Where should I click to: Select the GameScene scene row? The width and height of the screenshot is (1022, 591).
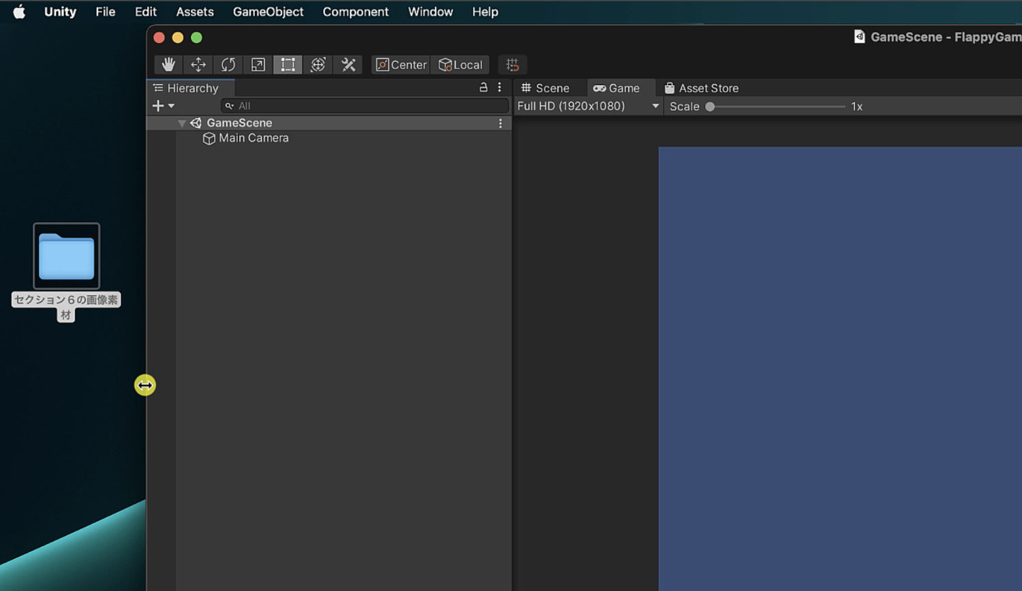(329, 123)
